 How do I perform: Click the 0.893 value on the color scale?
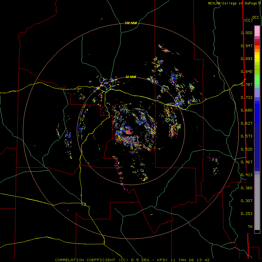click(x=247, y=59)
